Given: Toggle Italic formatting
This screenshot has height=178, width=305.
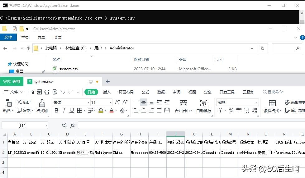Looking at the screenshot, I should coord(64,110).
